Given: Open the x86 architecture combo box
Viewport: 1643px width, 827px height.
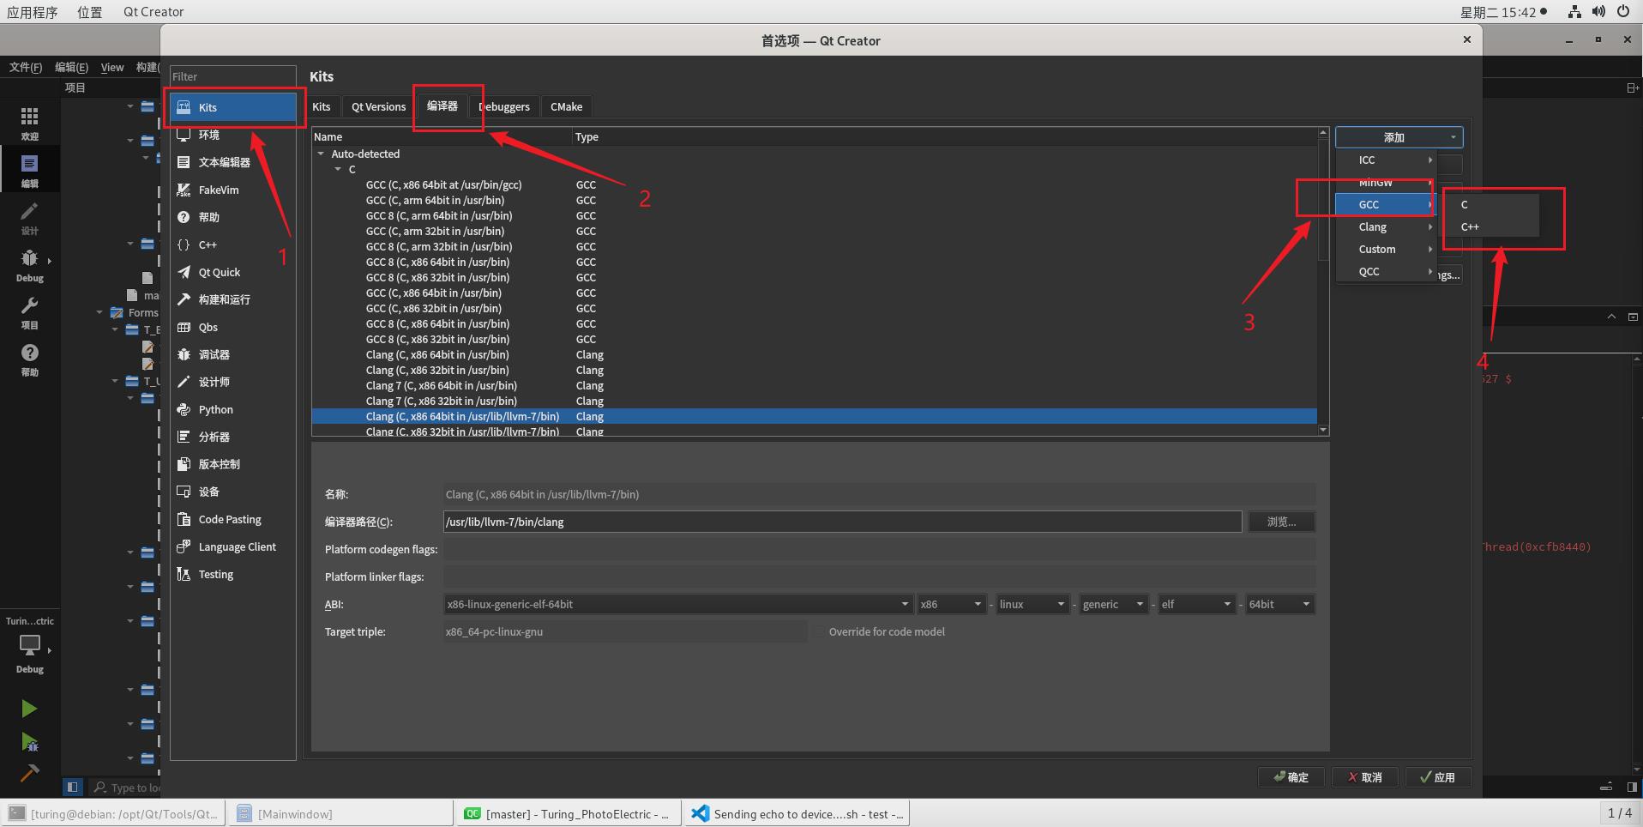Looking at the screenshot, I should 951,604.
